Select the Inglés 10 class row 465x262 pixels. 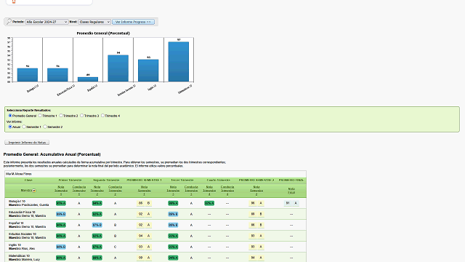tap(155, 247)
